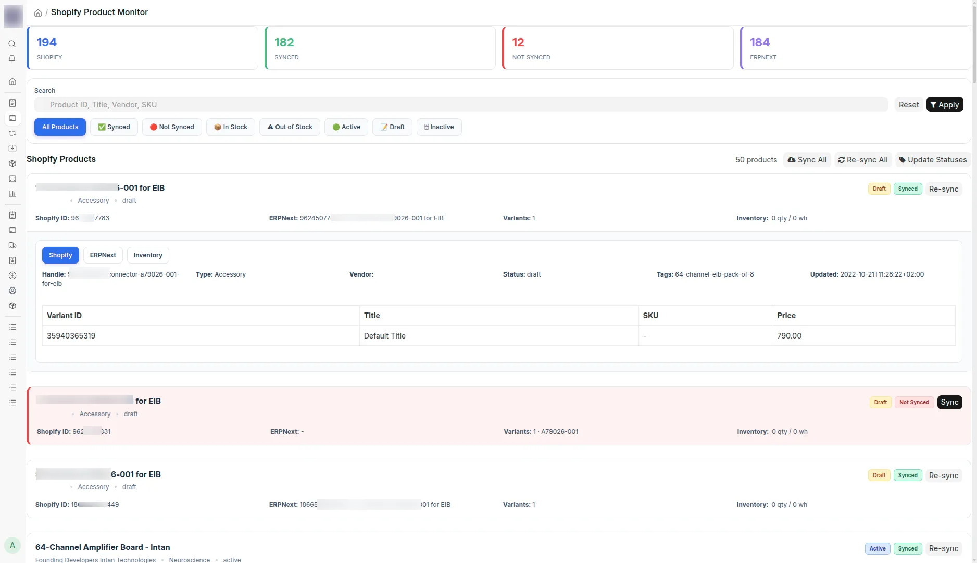Toggle the Not Synced filter chip

click(172, 127)
